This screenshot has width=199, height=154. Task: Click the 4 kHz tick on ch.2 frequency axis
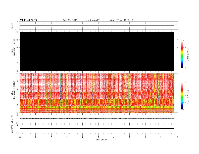point(17,97)
